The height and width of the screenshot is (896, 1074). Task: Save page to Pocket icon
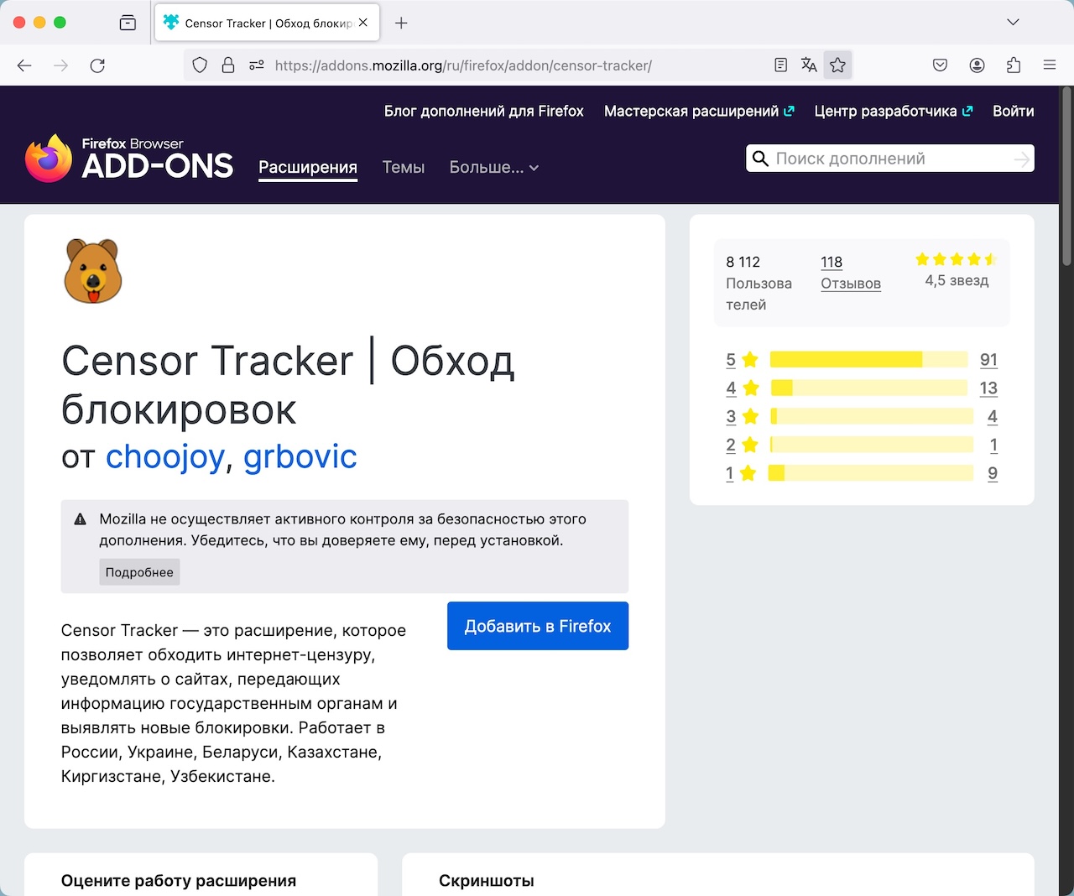(x=940, y=65)
